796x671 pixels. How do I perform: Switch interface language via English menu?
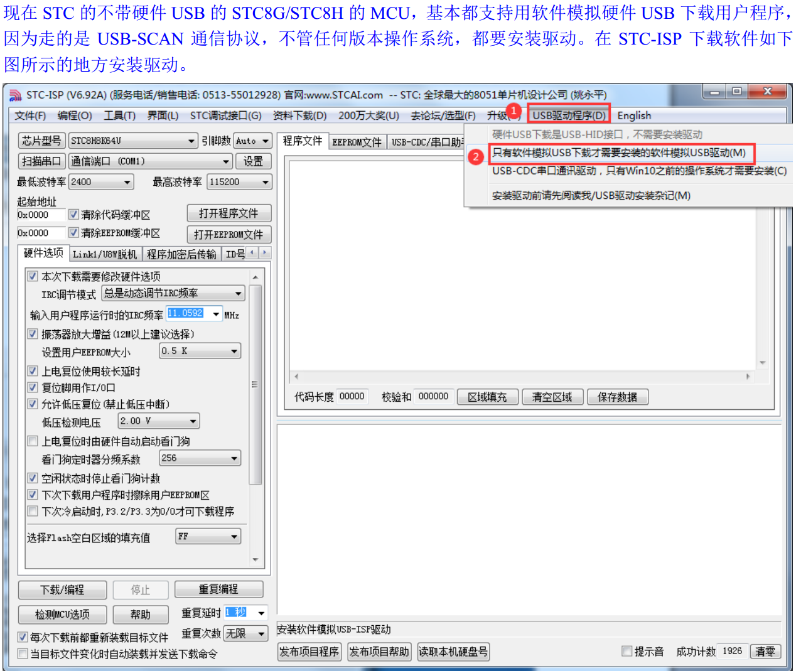[634, 115]
